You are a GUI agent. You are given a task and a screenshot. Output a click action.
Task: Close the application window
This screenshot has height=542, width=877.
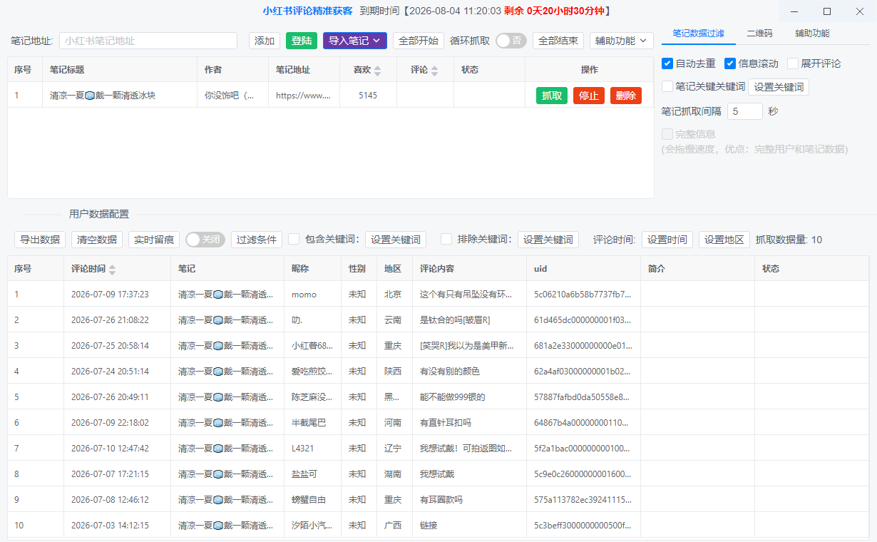[860, 11]
